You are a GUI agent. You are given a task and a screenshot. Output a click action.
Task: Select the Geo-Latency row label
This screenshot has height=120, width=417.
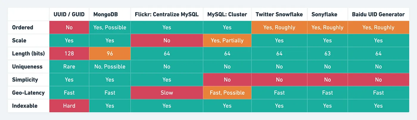pyautogui.click(x=29, y=93)
